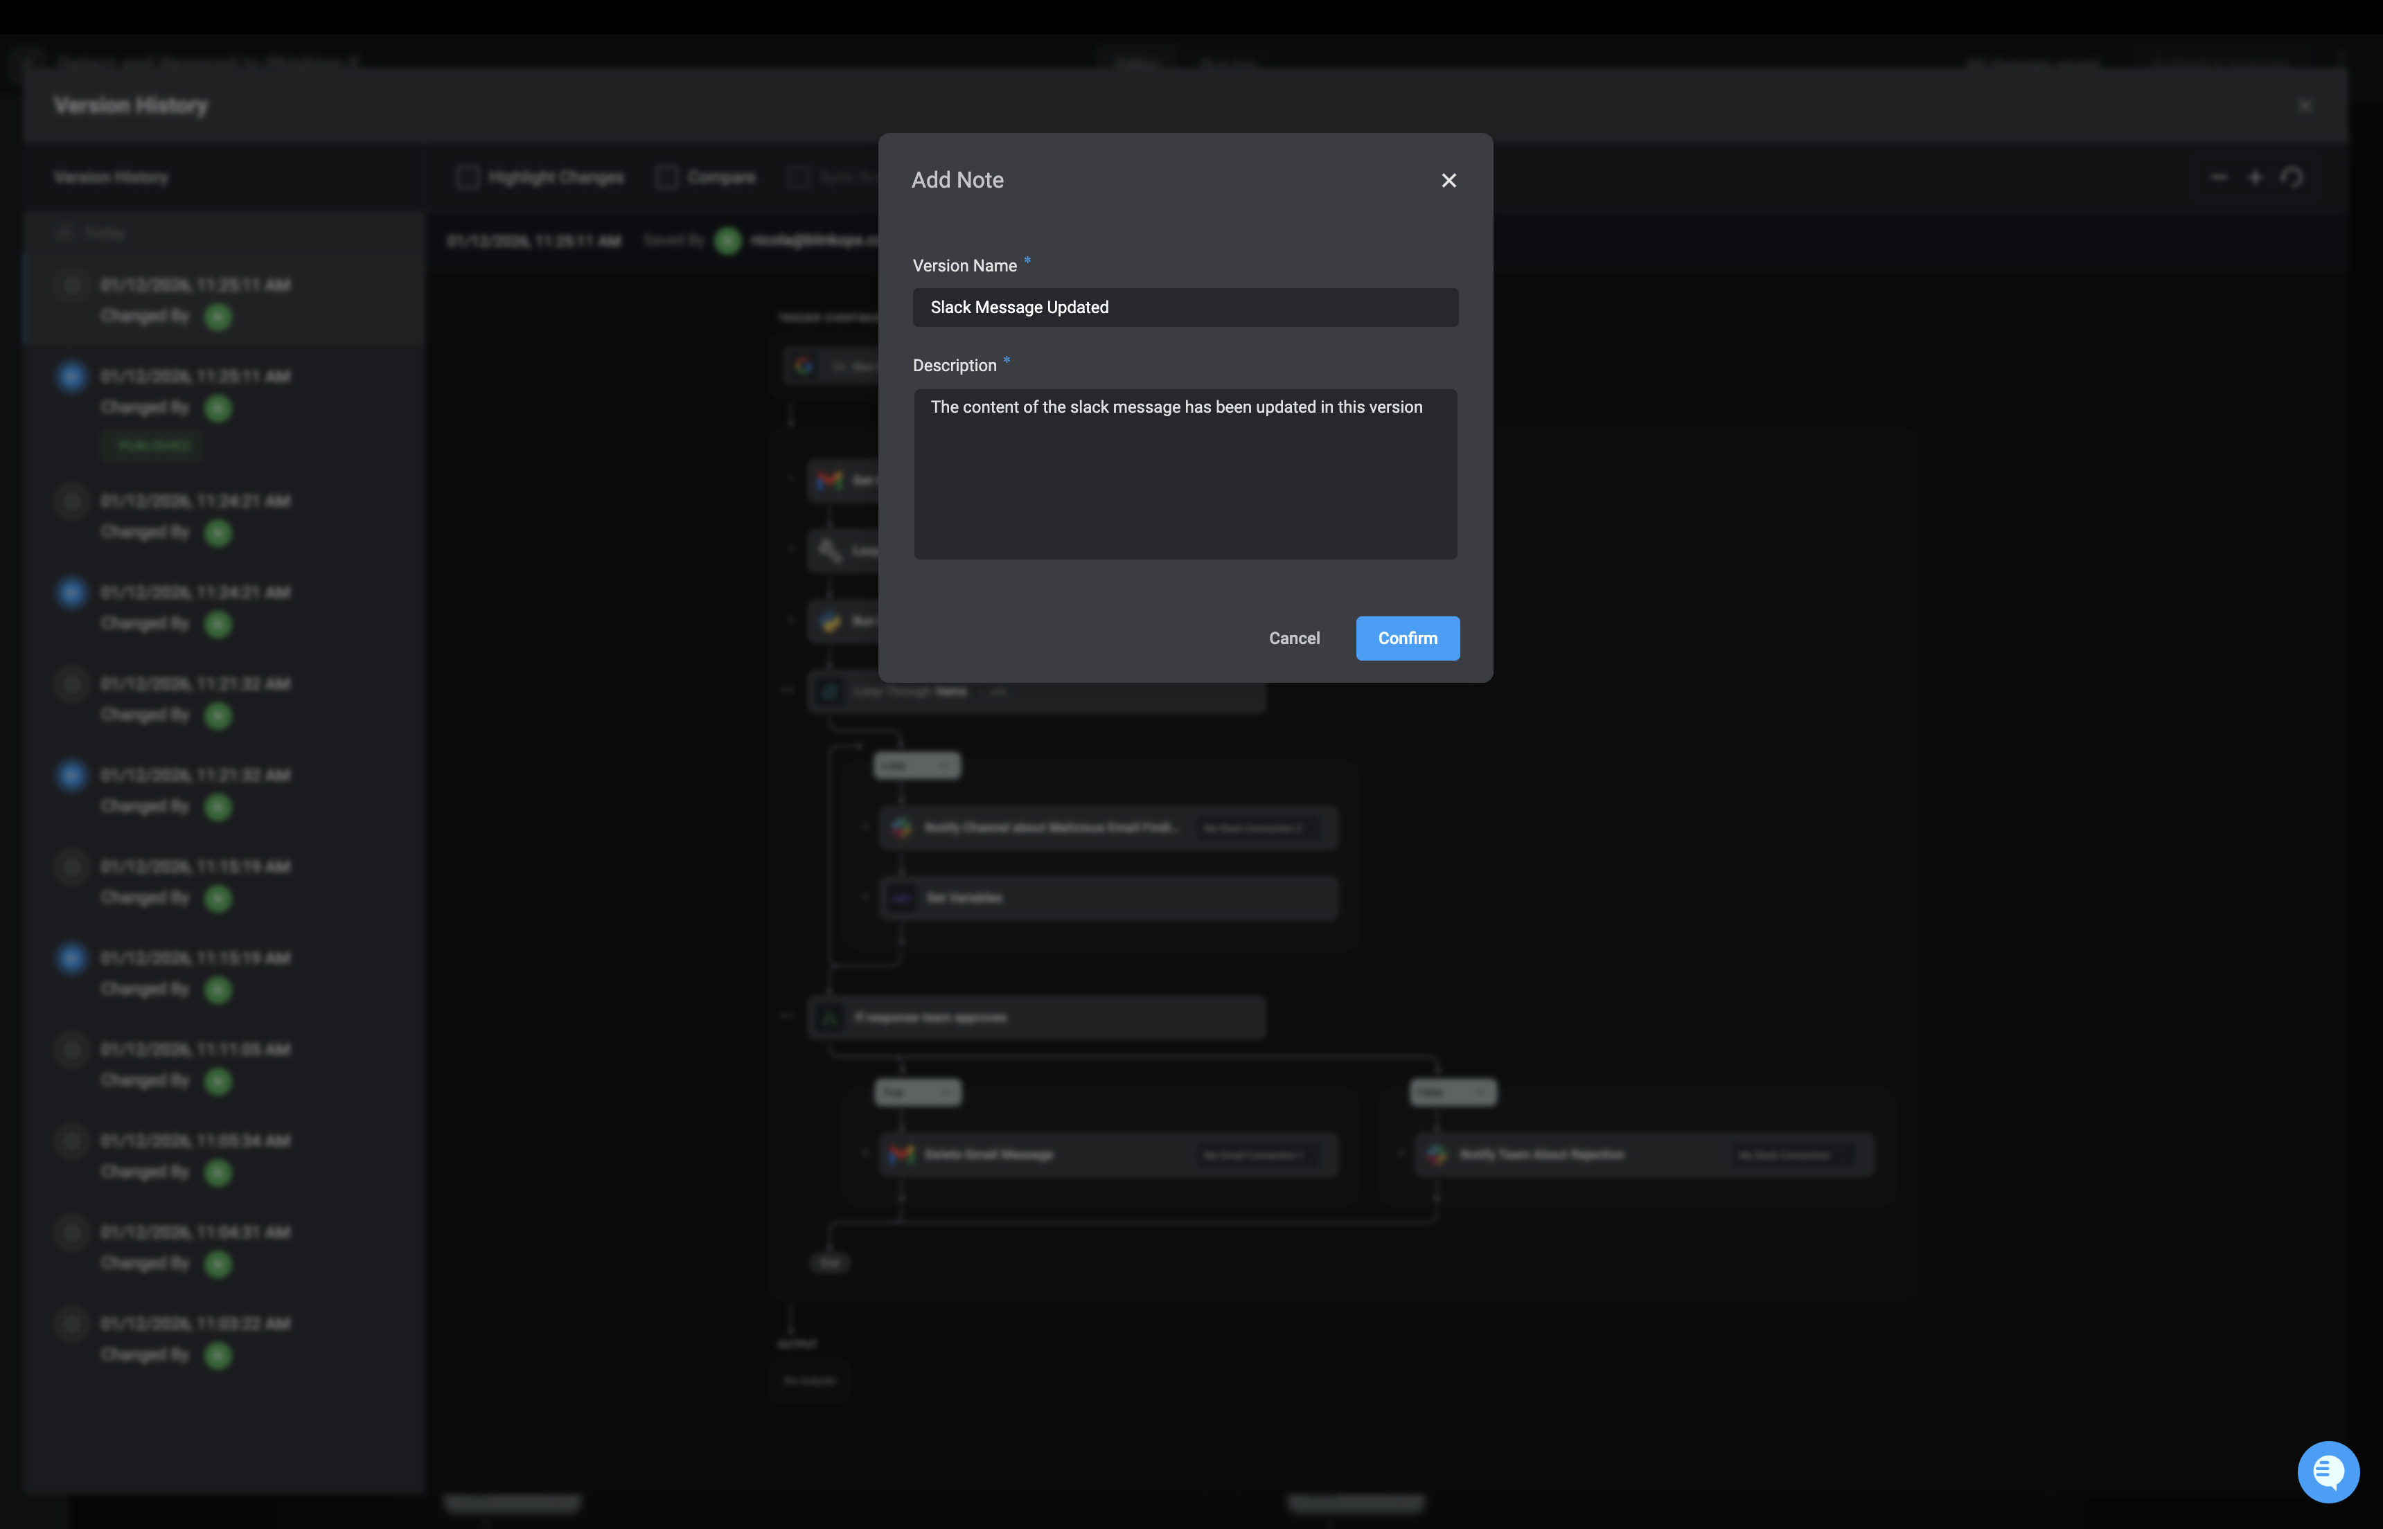Viewport: 2383px width, 1529px height.
Task: Open the support chat bubble
Action: coord(2328,1472)
